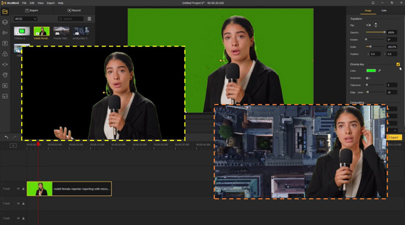Click the notification bell in the title bar
Image resolution: width=405 pixels, height=225 pixels.
(x=373, y=3)
